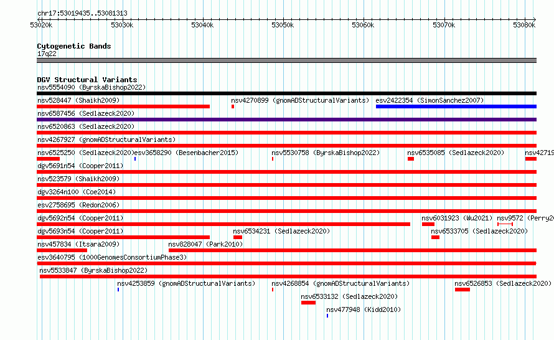This screenshot has width=554, height=340.
Task: Open nsv6587456 (Sedlazeck2020) label
Action: 86,113
